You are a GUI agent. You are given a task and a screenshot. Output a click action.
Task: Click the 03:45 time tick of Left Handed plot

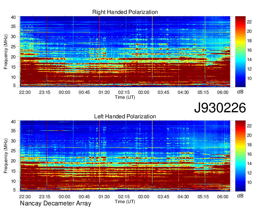(x=163, y=197)
